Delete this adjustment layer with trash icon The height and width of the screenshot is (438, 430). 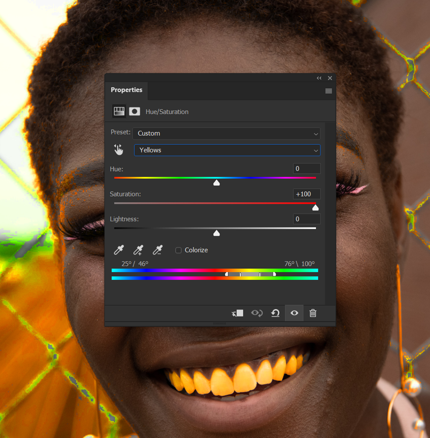313,313
